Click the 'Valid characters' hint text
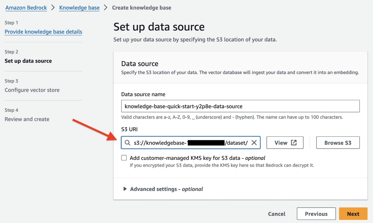The height and width of the screenshot is (223, 373). [232, 117]
